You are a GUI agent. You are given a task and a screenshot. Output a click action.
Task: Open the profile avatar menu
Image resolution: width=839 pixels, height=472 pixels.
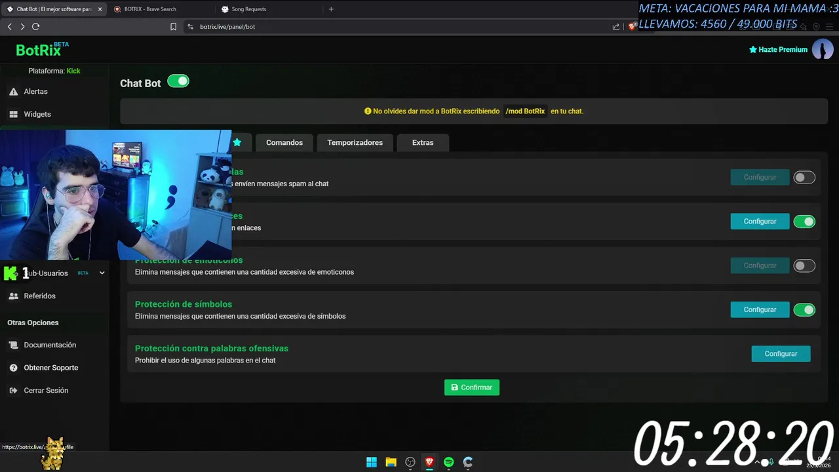pos(823,49)
